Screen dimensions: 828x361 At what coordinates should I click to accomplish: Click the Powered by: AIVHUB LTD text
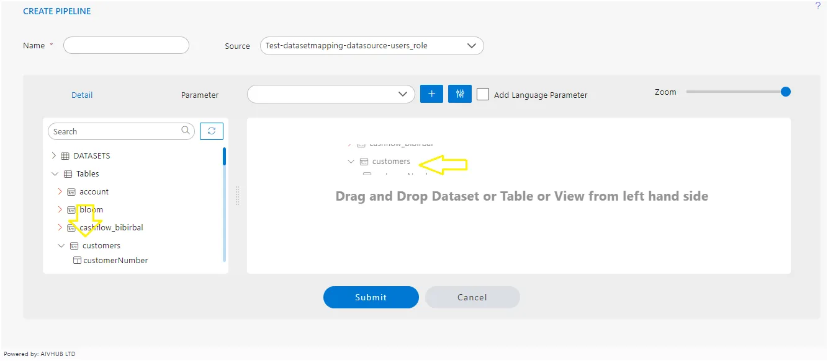[x=40, y=354]
